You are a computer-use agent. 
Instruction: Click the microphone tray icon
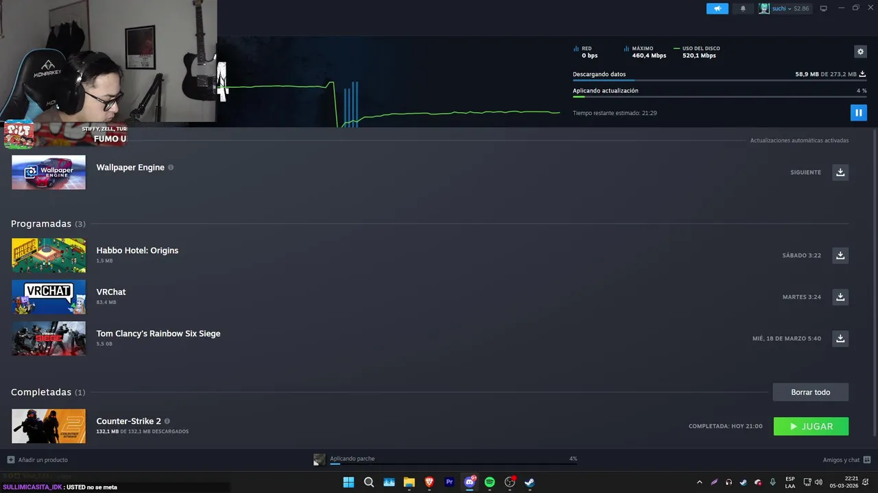773,482
